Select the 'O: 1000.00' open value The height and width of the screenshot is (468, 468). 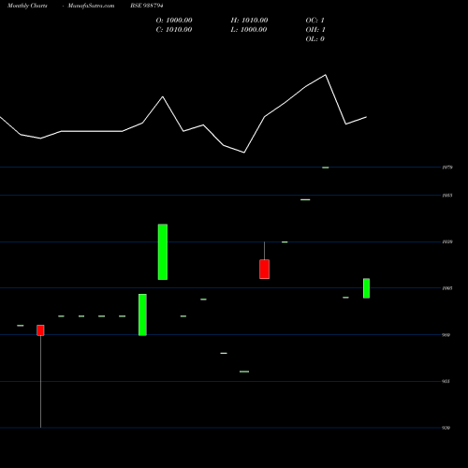click(174, 20)
